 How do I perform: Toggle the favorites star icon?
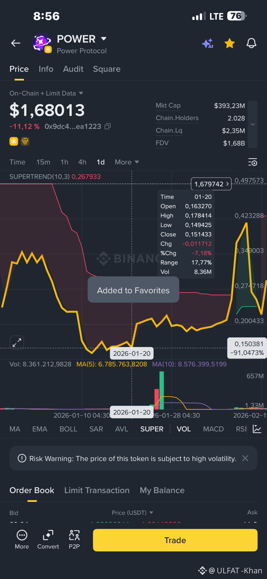pyautogui.click(x=230, y=43)
